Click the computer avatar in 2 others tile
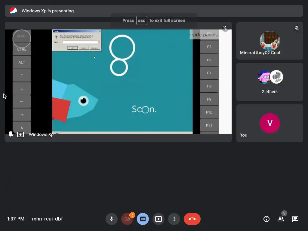308x231 pixels. point(276,77)
